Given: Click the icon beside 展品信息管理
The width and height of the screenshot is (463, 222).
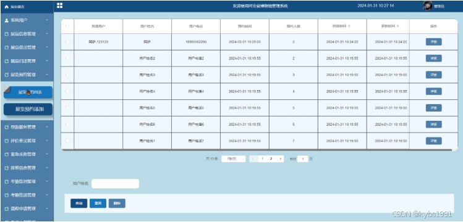Looking at the screenshot, I should point(7,34).
